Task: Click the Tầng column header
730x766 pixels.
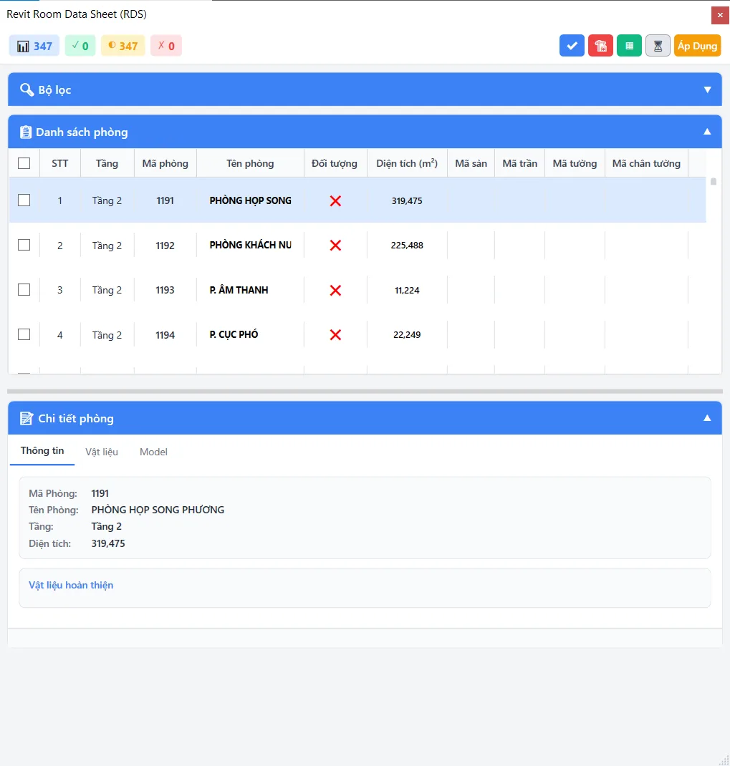Action: click(x=107, y=164)
